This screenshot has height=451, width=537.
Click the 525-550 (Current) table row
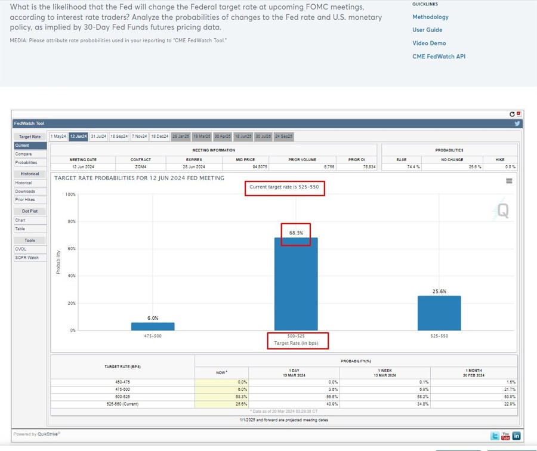[283, 404]
